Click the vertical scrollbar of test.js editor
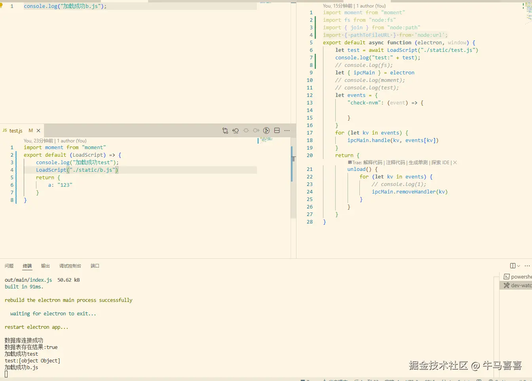The image size is (532, 381). click(293, 178)
